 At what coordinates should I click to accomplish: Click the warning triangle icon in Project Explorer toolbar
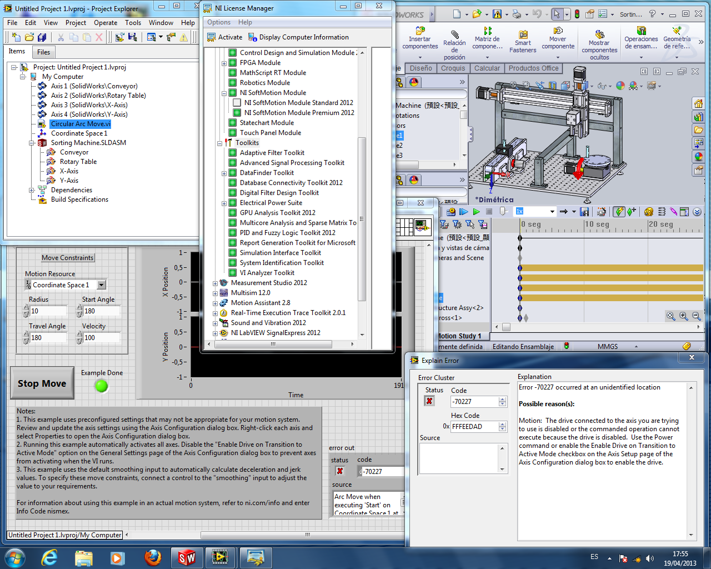(184, 37)
